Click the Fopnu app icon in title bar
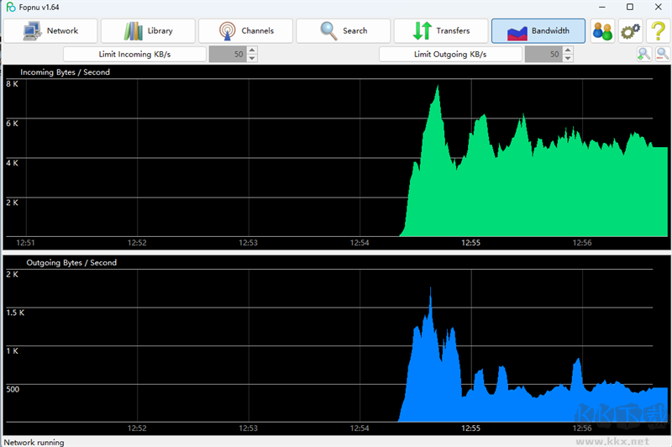 coord(11,8)
